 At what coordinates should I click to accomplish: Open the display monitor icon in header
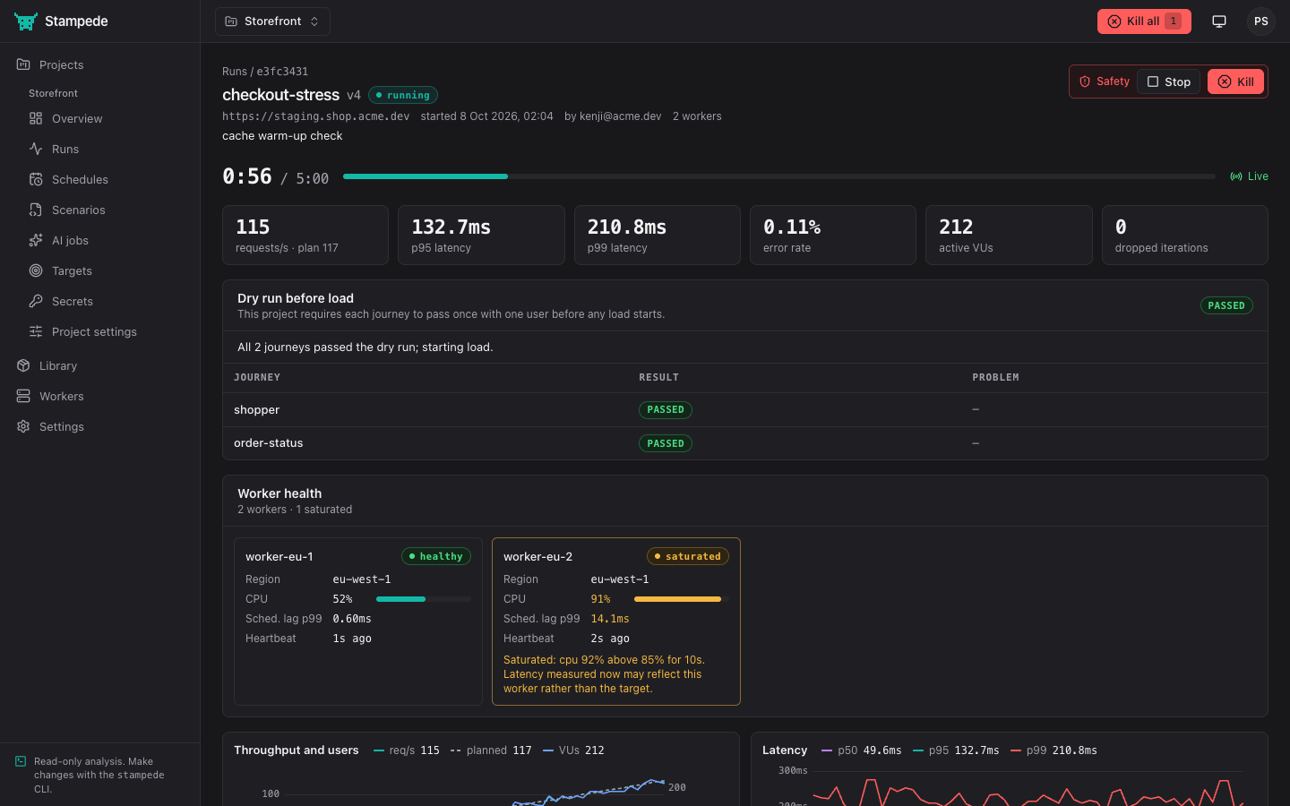point(1219,21)
